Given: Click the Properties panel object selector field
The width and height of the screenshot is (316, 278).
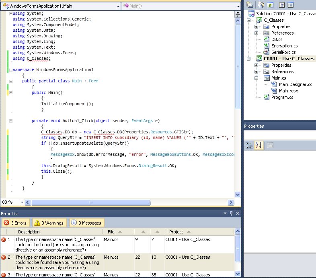Looking at the screenshot, I should pyautogui.click(x=280, y=135).
